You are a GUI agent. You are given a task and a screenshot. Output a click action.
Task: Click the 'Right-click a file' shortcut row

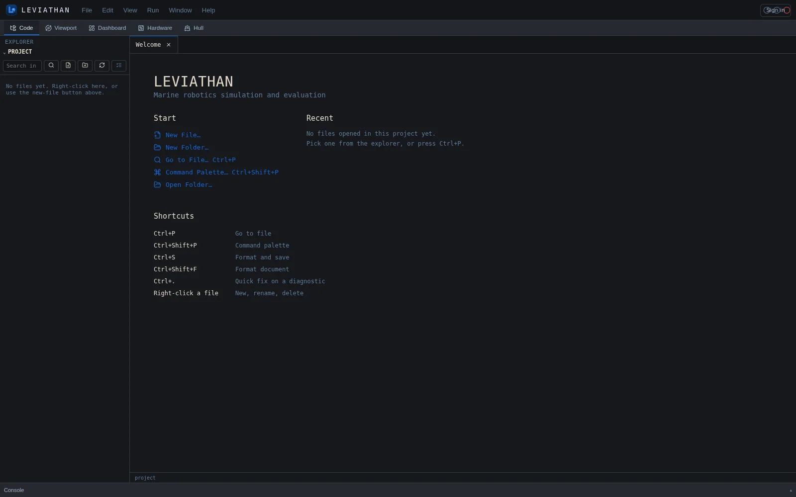pos(229,293)
